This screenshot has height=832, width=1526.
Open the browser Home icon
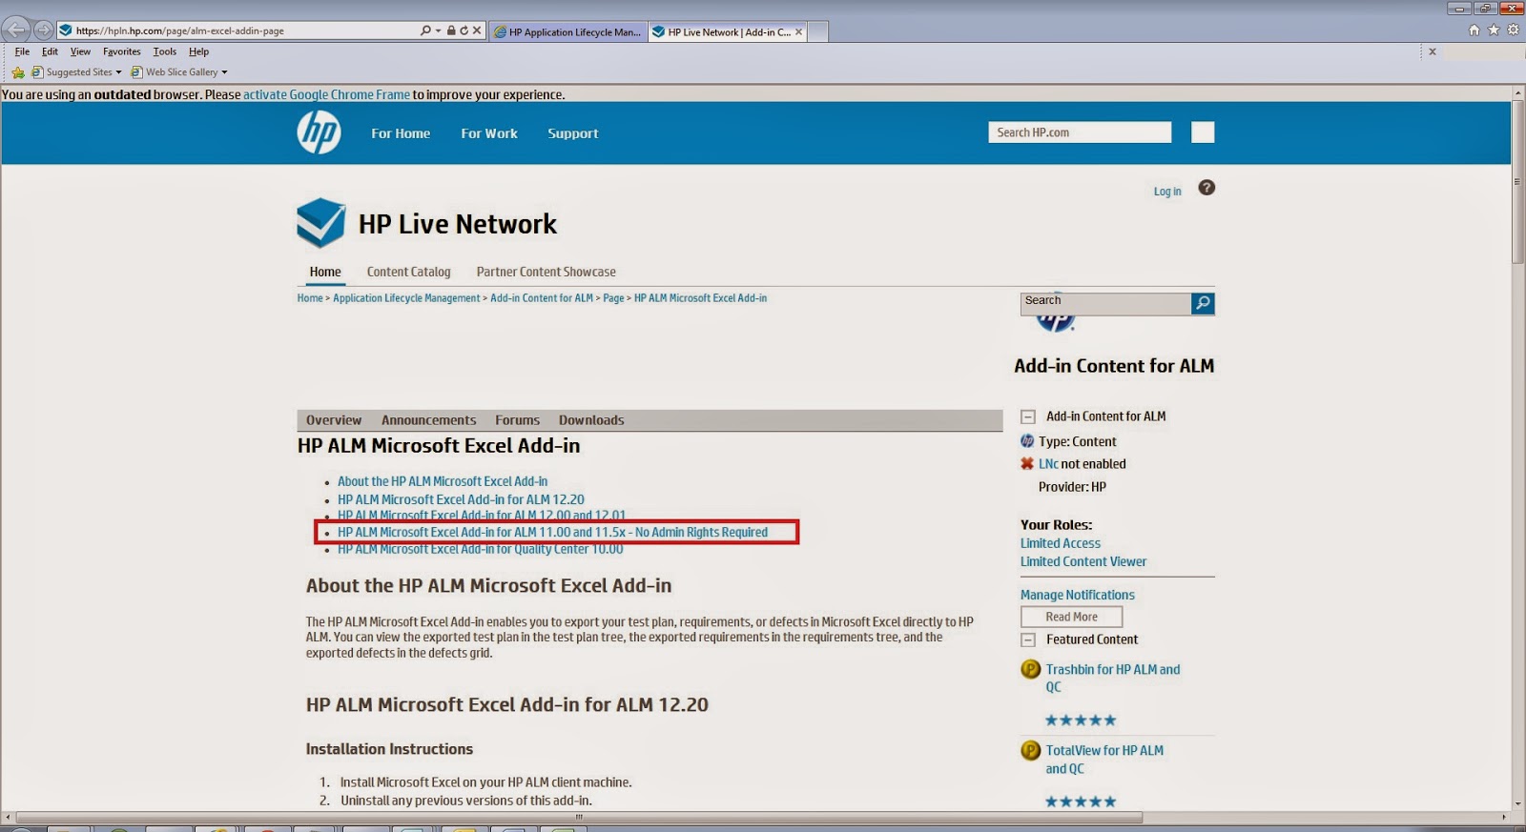1474,30
